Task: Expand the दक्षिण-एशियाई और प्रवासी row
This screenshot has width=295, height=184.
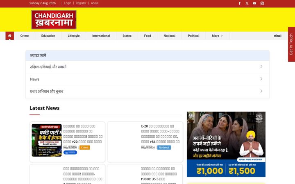Action: (147, 67)
